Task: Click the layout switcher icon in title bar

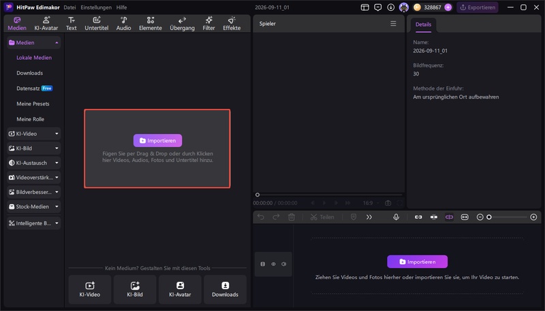Action: pos(364,7)
